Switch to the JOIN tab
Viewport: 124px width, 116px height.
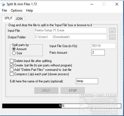click(x=19, y=19)
